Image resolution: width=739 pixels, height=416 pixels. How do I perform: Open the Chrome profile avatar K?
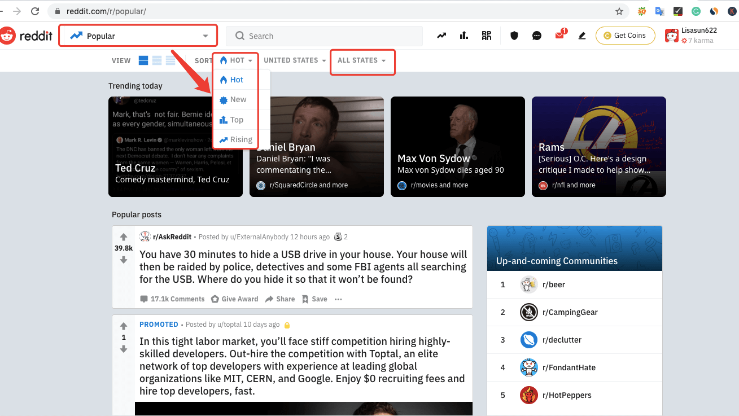pyautogui.click(x=732, y=11)
